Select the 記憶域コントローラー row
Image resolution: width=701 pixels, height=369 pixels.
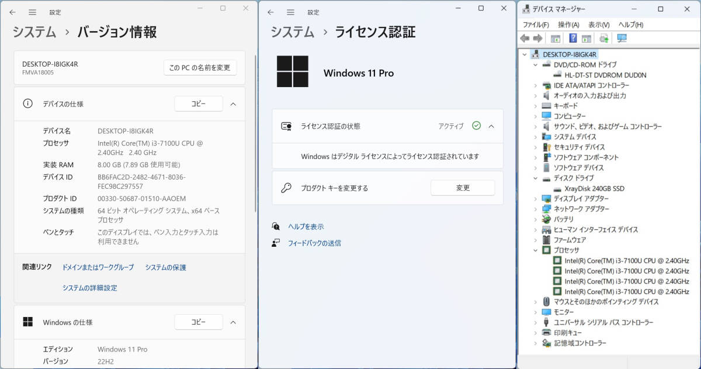coord(579,343)
